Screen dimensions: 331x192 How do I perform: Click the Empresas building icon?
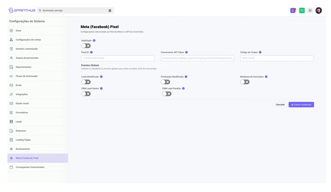11,131
